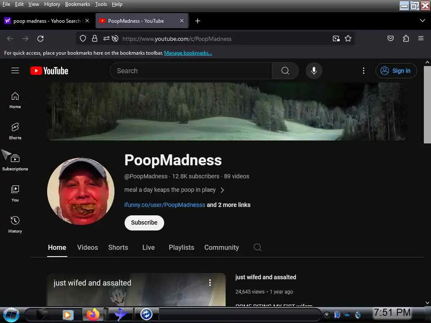
Task: Open the Bookmarks menu
Action: (77, 4)
